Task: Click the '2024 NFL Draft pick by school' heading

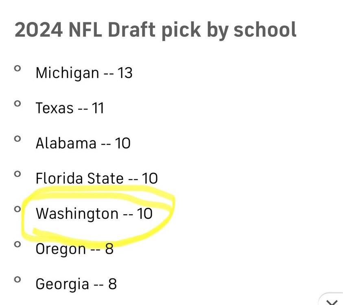Action: (x=155, y=30)
